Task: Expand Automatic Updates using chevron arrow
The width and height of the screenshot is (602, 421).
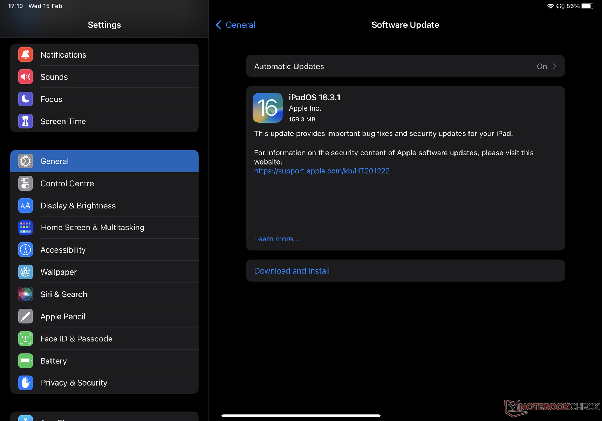Action: tap(555, 66)
